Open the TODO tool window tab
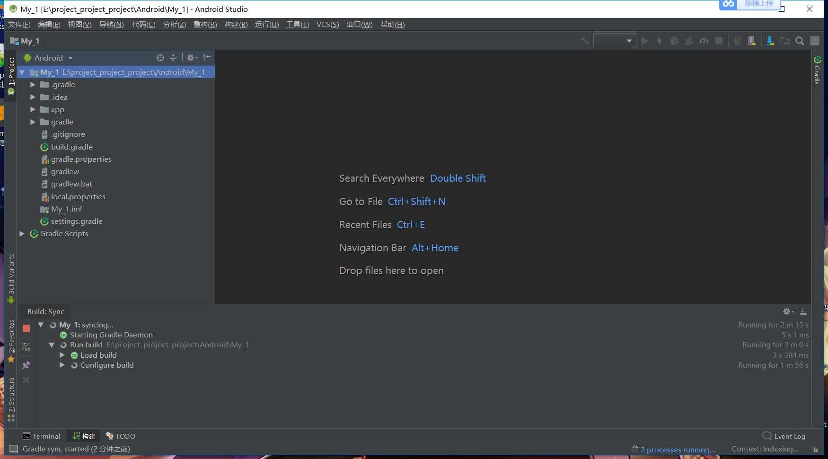Screen dimensions: 828x459 tap(121, 436)
